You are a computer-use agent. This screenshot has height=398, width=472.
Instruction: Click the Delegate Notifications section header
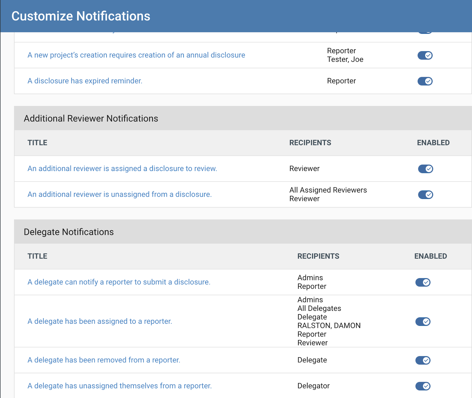click(x=69, y=232)
